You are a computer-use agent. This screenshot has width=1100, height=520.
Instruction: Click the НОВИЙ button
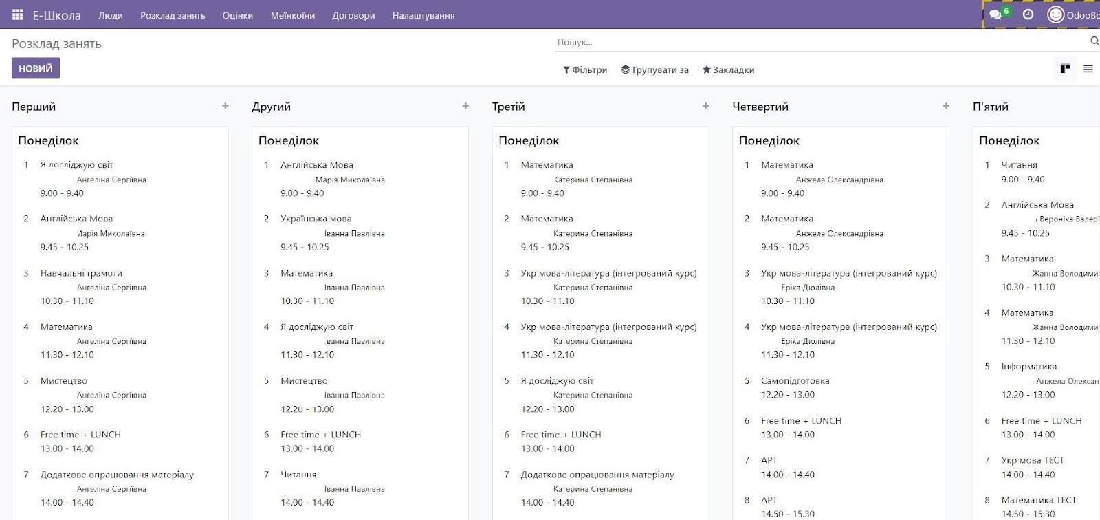click(x=36, y=68)
